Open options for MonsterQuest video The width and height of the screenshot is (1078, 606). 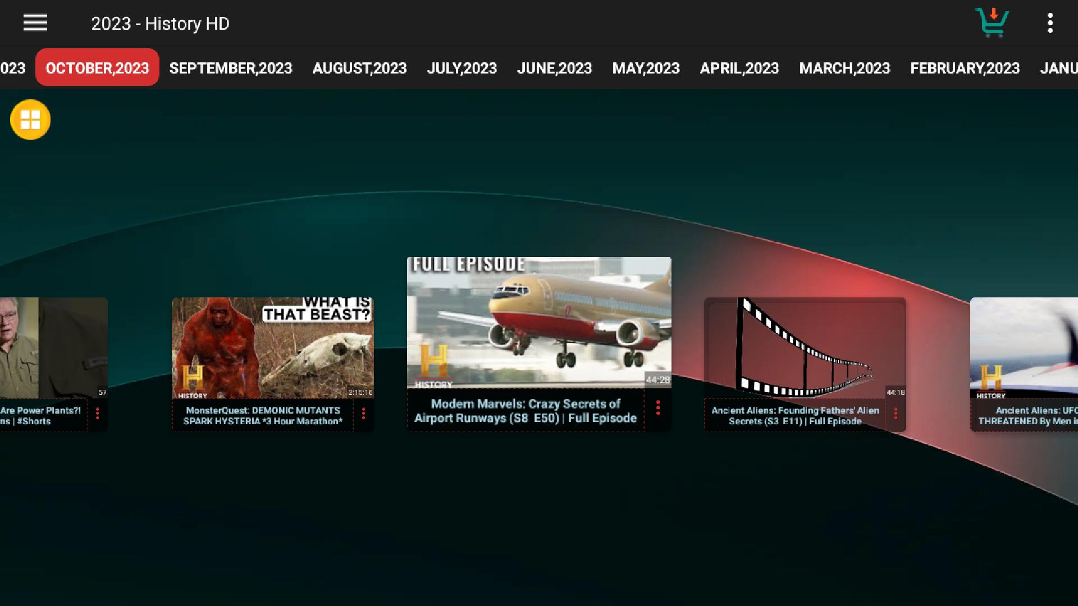(363, 414)
